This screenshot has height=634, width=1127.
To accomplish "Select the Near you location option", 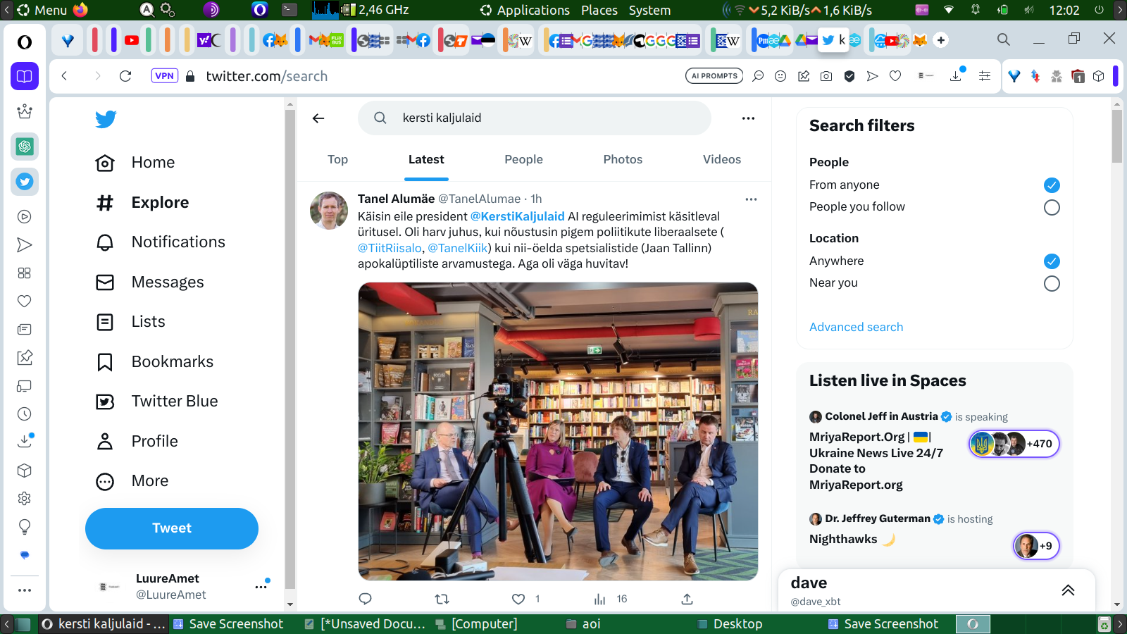I will [1051, 283].
